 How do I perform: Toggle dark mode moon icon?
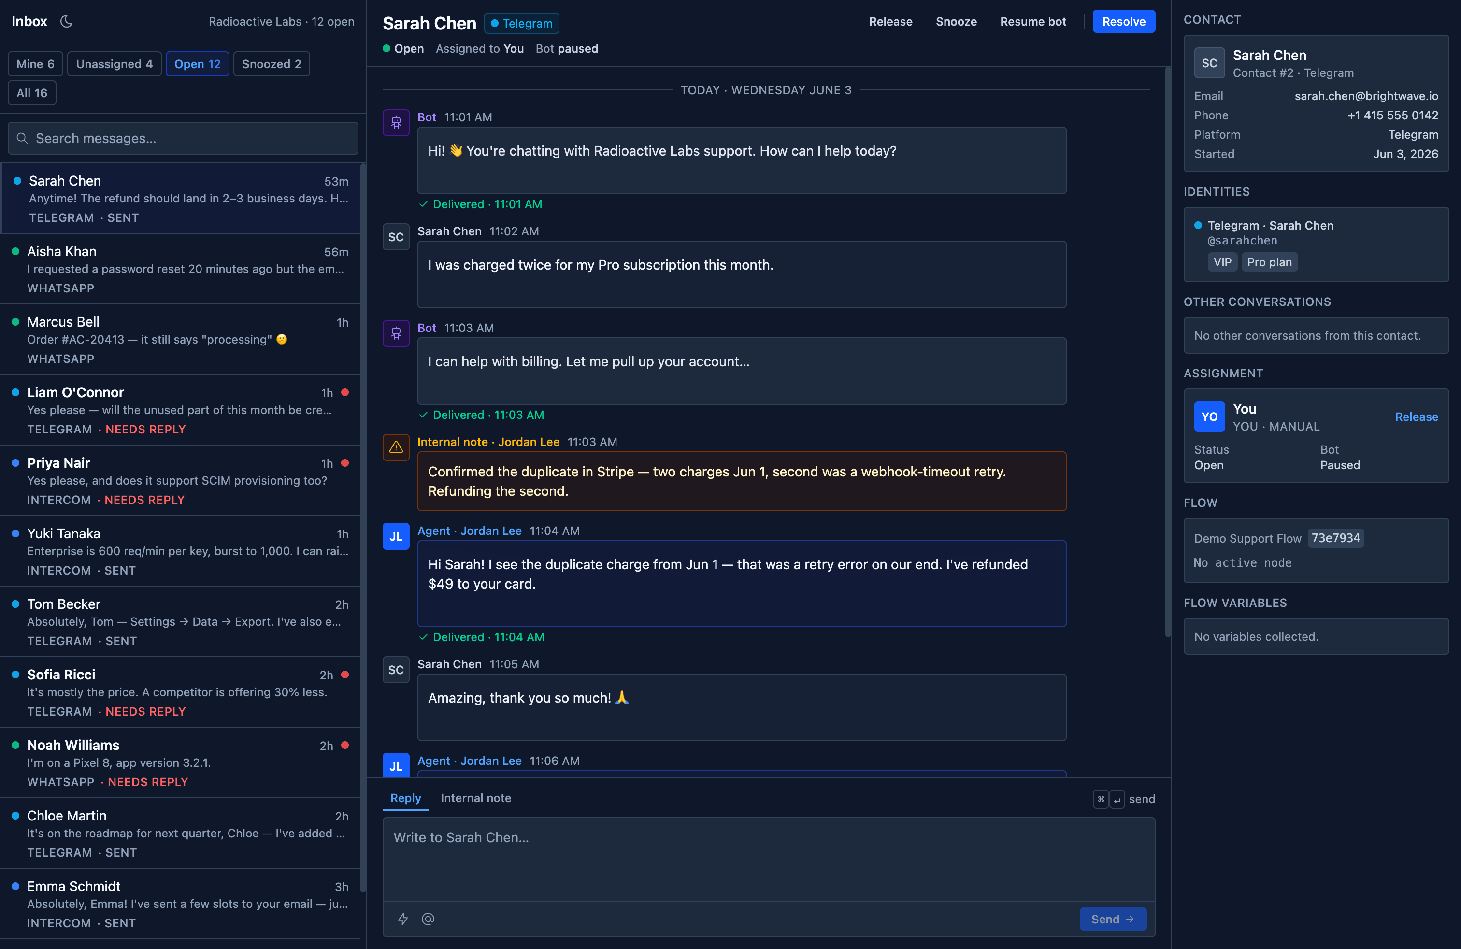(x=66, y=21)
